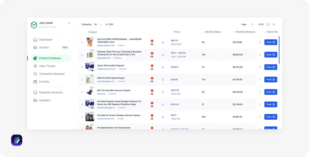Open Stainless Steel Pint Cup thumbnail
The image size is (309, 157).
click(90, 55)
